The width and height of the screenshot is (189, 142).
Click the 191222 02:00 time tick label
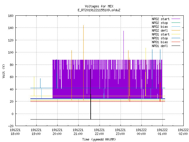(183, 132)
